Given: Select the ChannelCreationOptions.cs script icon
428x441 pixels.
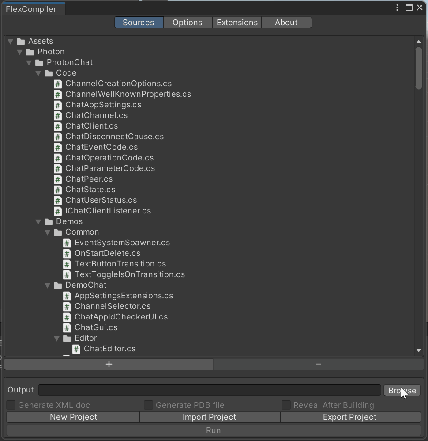Looking at the screenshot, I should tap(58, 84).
